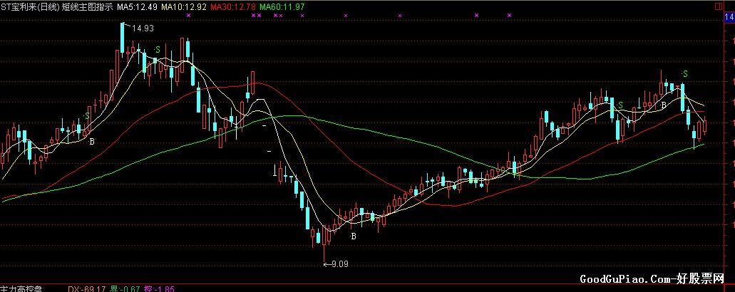Click the MA10:12.92 moving average label
Image resolution: width=735 pixels, height=292 pixels.
click(x=183, y=7)
